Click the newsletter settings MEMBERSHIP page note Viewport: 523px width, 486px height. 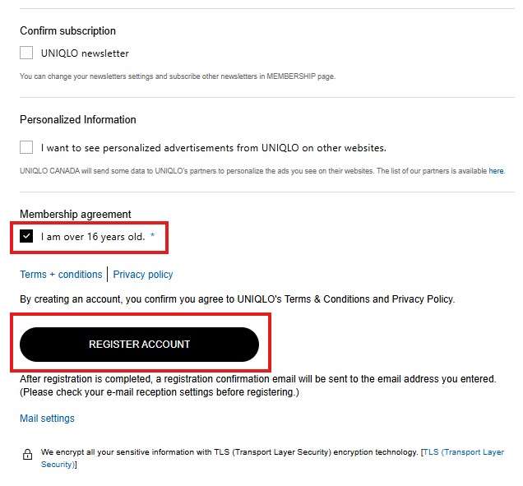coord(177,76)
